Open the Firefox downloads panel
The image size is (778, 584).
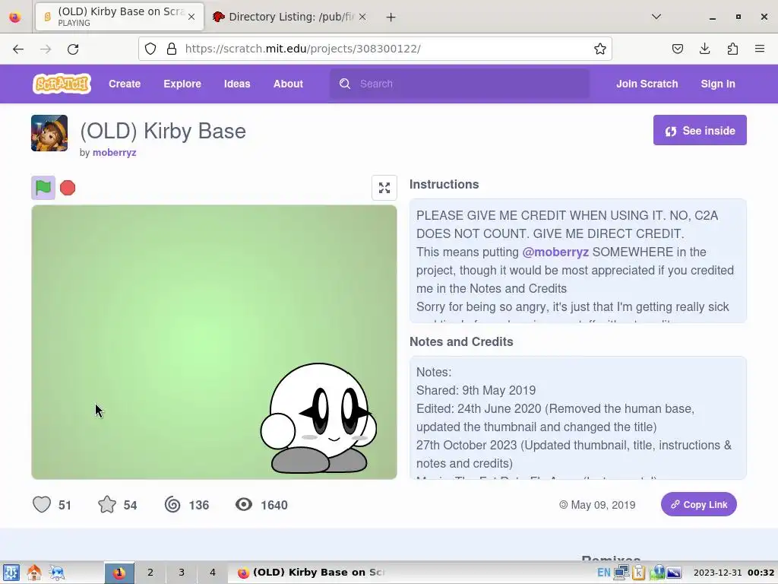[x=704, y=49]
